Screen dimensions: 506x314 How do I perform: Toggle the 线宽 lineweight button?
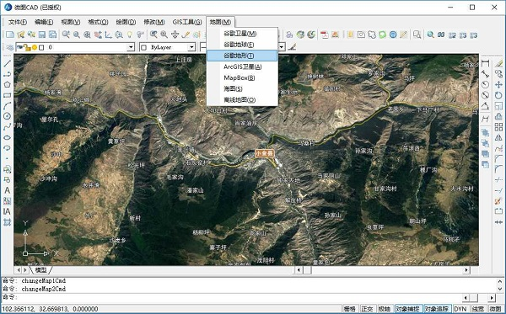click(478, 309)
